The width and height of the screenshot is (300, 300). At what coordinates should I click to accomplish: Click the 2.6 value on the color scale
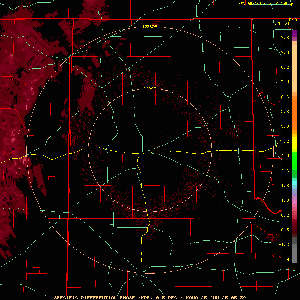285,171
